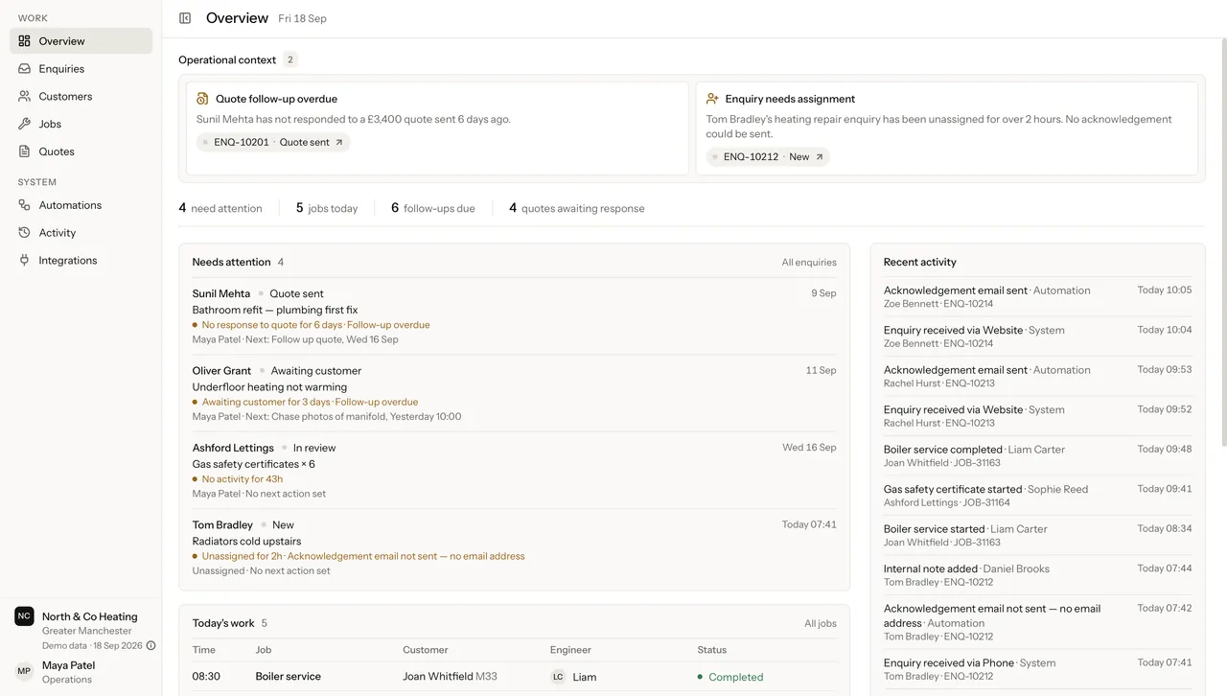This screenshot has height=696, width=1227.
Task: Click 'Acknowledgement email not sent' Today 07:42 entry
Action: [x=1037, y=622]
